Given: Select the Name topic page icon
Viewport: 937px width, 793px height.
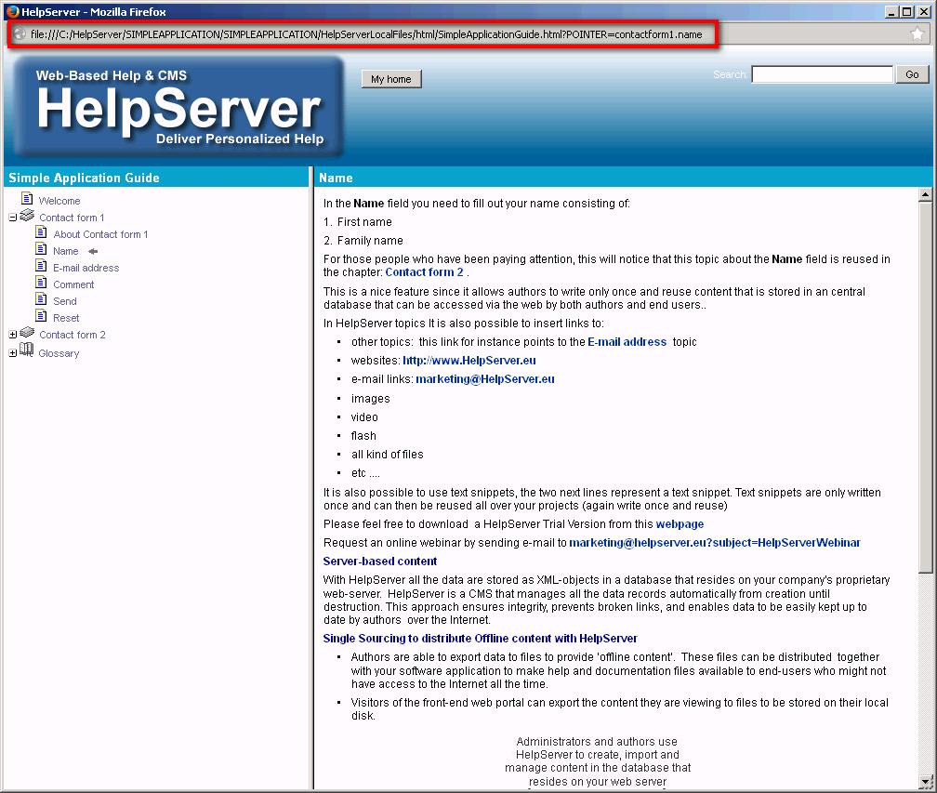Looking at the screenshot, I should pyautogui.click(x=43, y=250).
